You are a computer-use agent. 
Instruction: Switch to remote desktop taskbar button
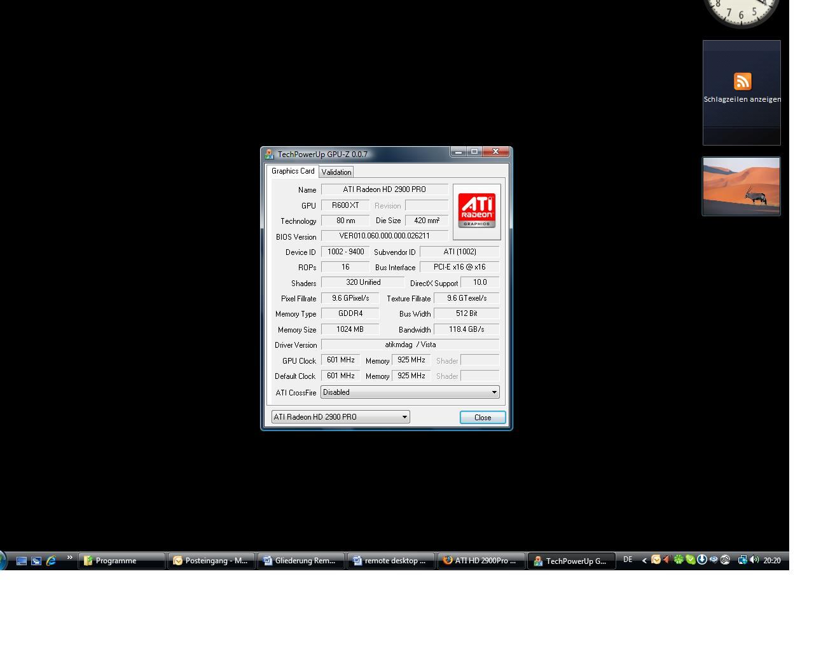[390, 561]
